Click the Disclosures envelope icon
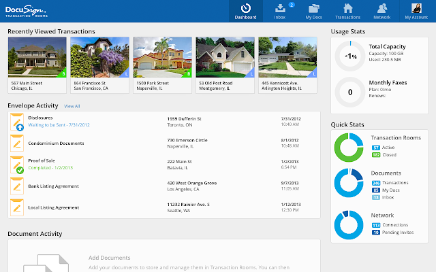The width and height of the screenshot is (436, 272). [18, 122]
